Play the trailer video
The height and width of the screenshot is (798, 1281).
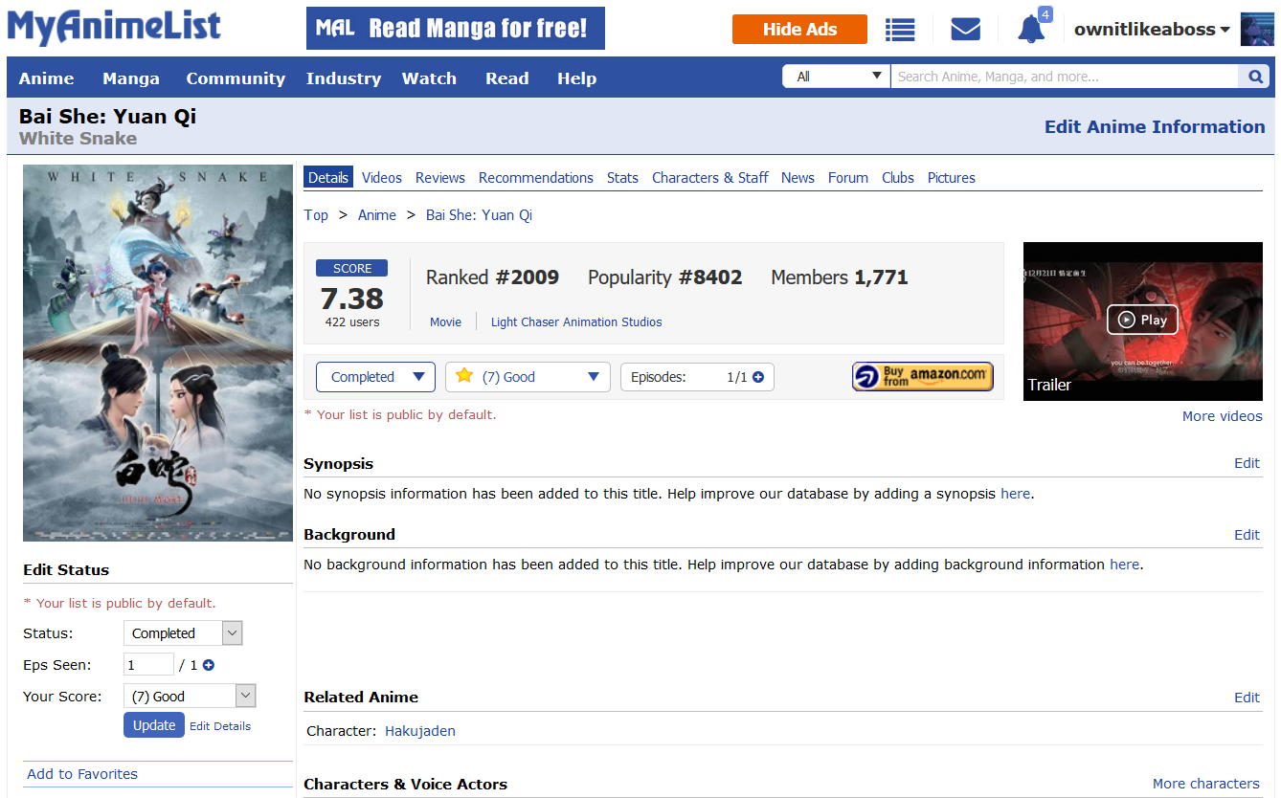(1142, 320)
